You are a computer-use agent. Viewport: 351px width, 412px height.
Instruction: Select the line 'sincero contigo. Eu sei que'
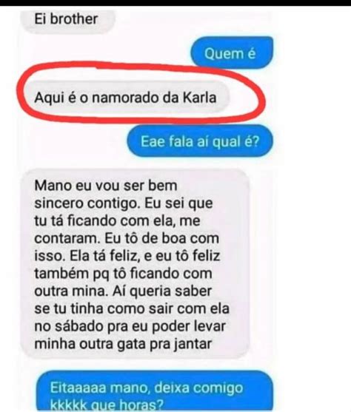click(x=124, y=203)
